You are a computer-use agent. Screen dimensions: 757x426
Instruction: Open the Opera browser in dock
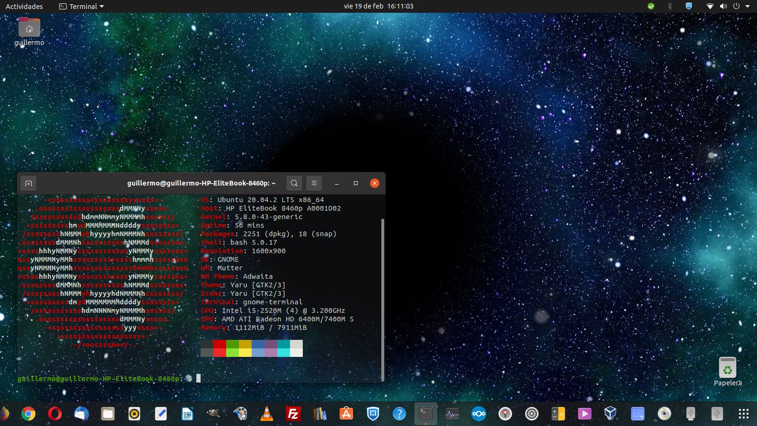55,414
